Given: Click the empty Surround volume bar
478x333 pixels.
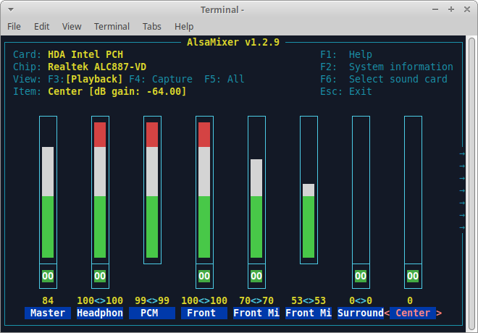Looking at the screenshot, I should 361,190.
